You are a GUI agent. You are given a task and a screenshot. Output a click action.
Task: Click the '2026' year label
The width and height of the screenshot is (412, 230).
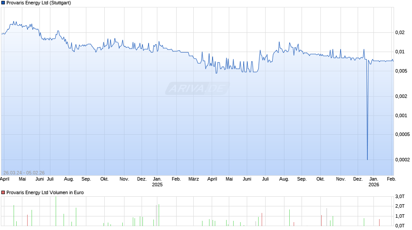[373, 185]
